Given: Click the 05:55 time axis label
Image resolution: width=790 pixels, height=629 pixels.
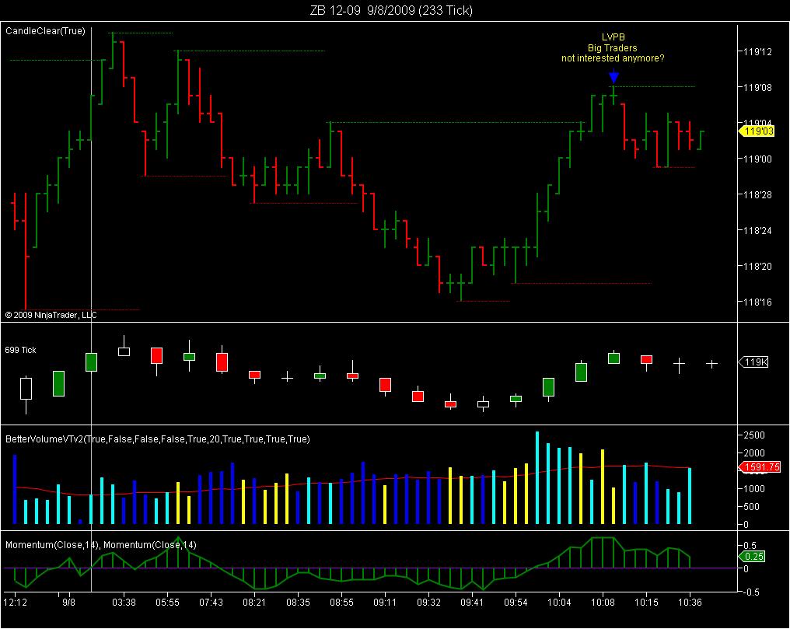Looking at the screenshot, I should tap(167, 603).
